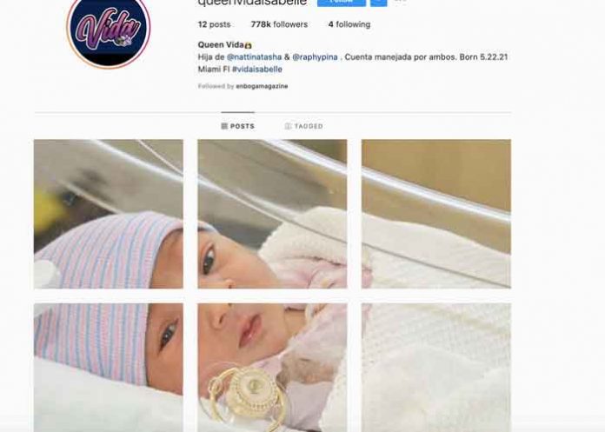The image size is (605, 432).
Task: Expand suggested accounts dropdown beside Follow
Action: pyautogui.click(x=378, y=3)
